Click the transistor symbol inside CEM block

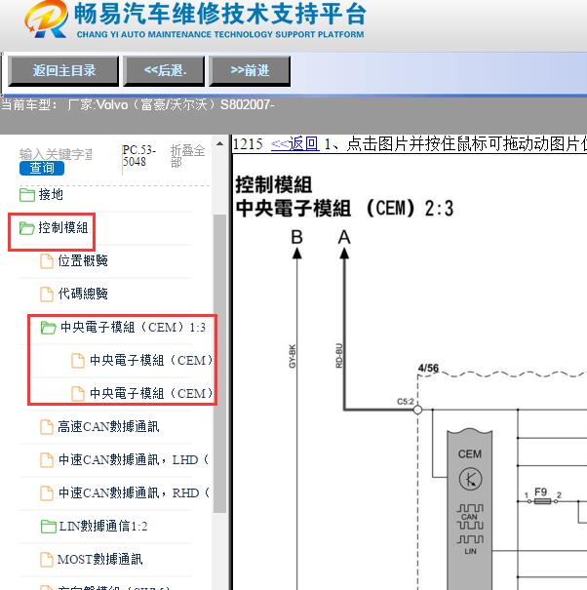point(470,479)
